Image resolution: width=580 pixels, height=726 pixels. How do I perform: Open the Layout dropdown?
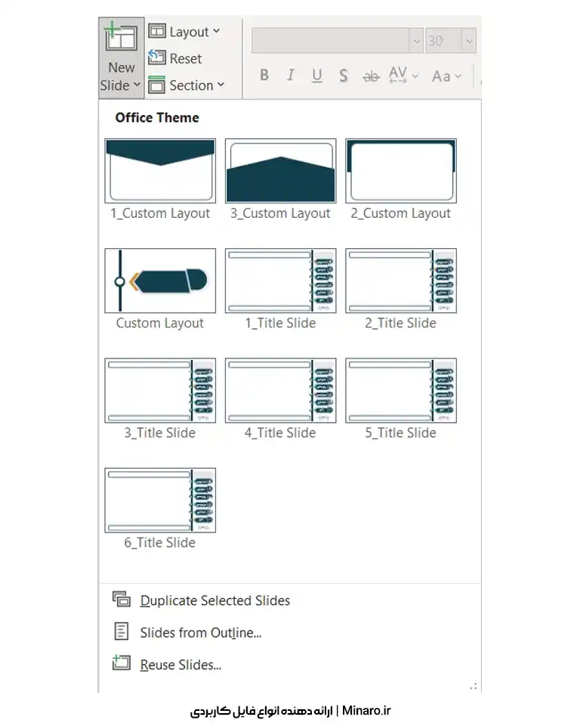pyautogui.click(x=186, y=32)
